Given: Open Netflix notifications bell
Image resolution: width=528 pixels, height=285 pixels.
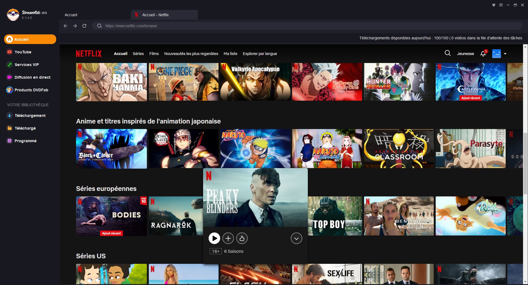Looking at the screenshot, I should click(x=483, y=54).
